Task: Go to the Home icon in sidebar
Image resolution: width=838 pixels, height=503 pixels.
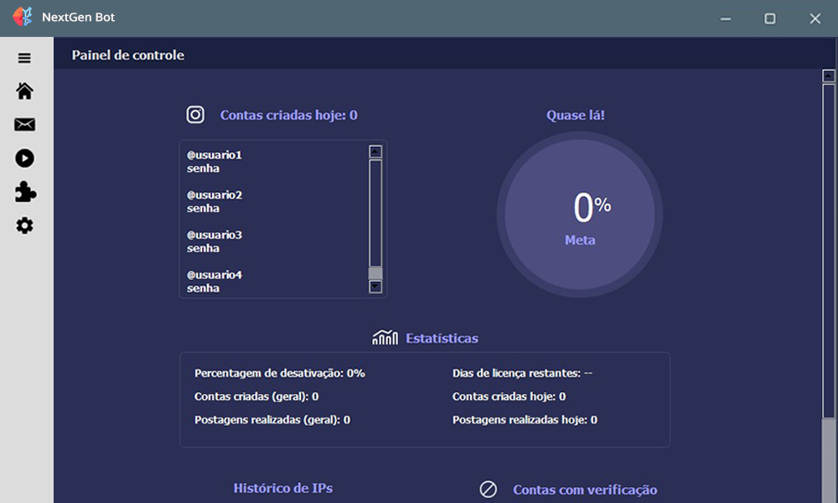Action: click(x=24, y=91)
